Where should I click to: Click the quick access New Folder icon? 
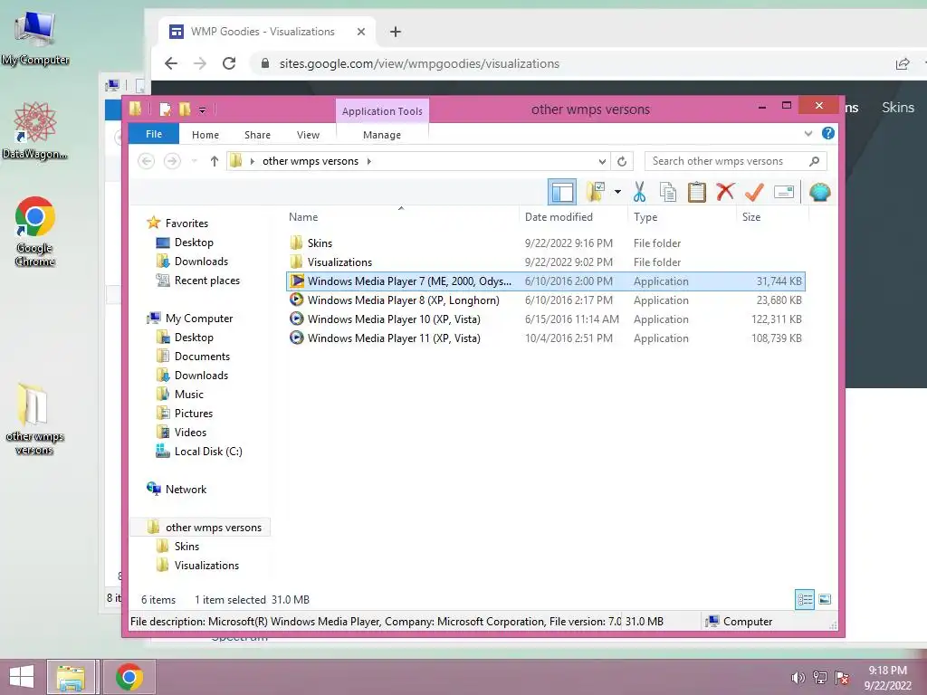185,109
